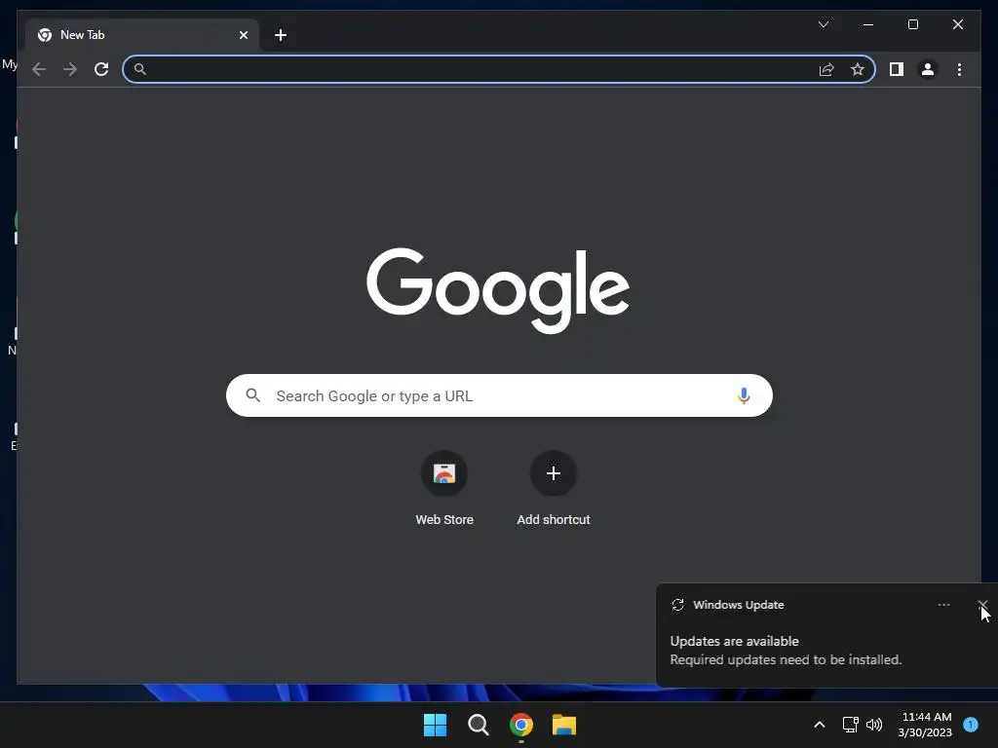Open the Chrome three-dot menu

click(959, 69)
